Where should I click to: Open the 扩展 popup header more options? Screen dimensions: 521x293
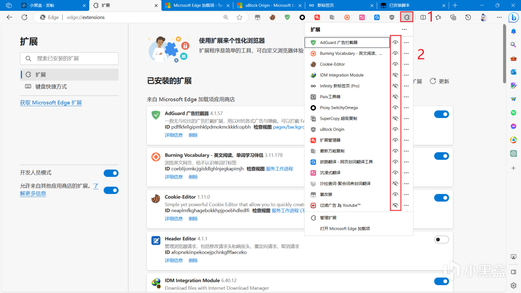coord(404,30)
